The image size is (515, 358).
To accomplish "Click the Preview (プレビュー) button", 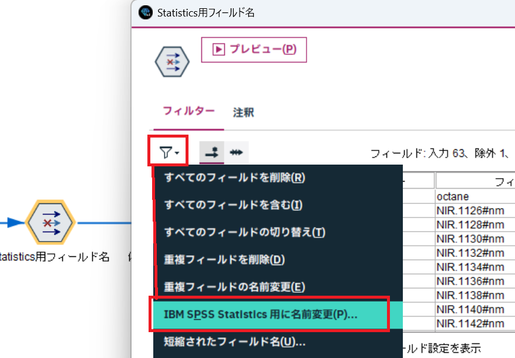I will (x=254, y=49).
